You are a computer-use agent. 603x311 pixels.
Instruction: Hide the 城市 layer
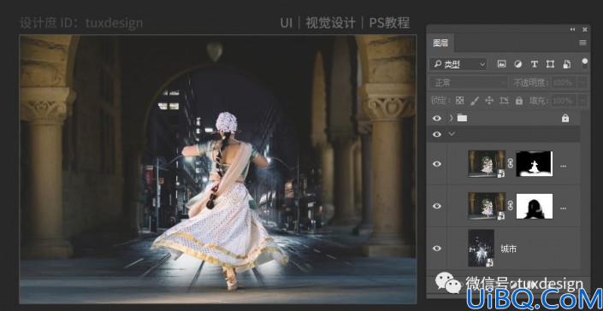437,249
